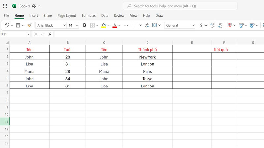Open the app launcher waffle icon
264x148 pixels.
coord(5,6)
